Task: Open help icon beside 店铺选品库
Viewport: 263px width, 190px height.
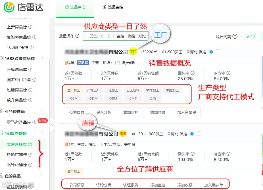Action: 30,144
